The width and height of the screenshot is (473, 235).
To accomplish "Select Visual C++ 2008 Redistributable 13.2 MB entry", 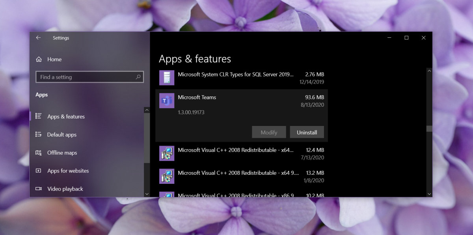I will pos(242,176).
